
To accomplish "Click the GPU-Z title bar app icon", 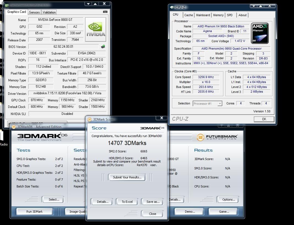I will [7, 5].
